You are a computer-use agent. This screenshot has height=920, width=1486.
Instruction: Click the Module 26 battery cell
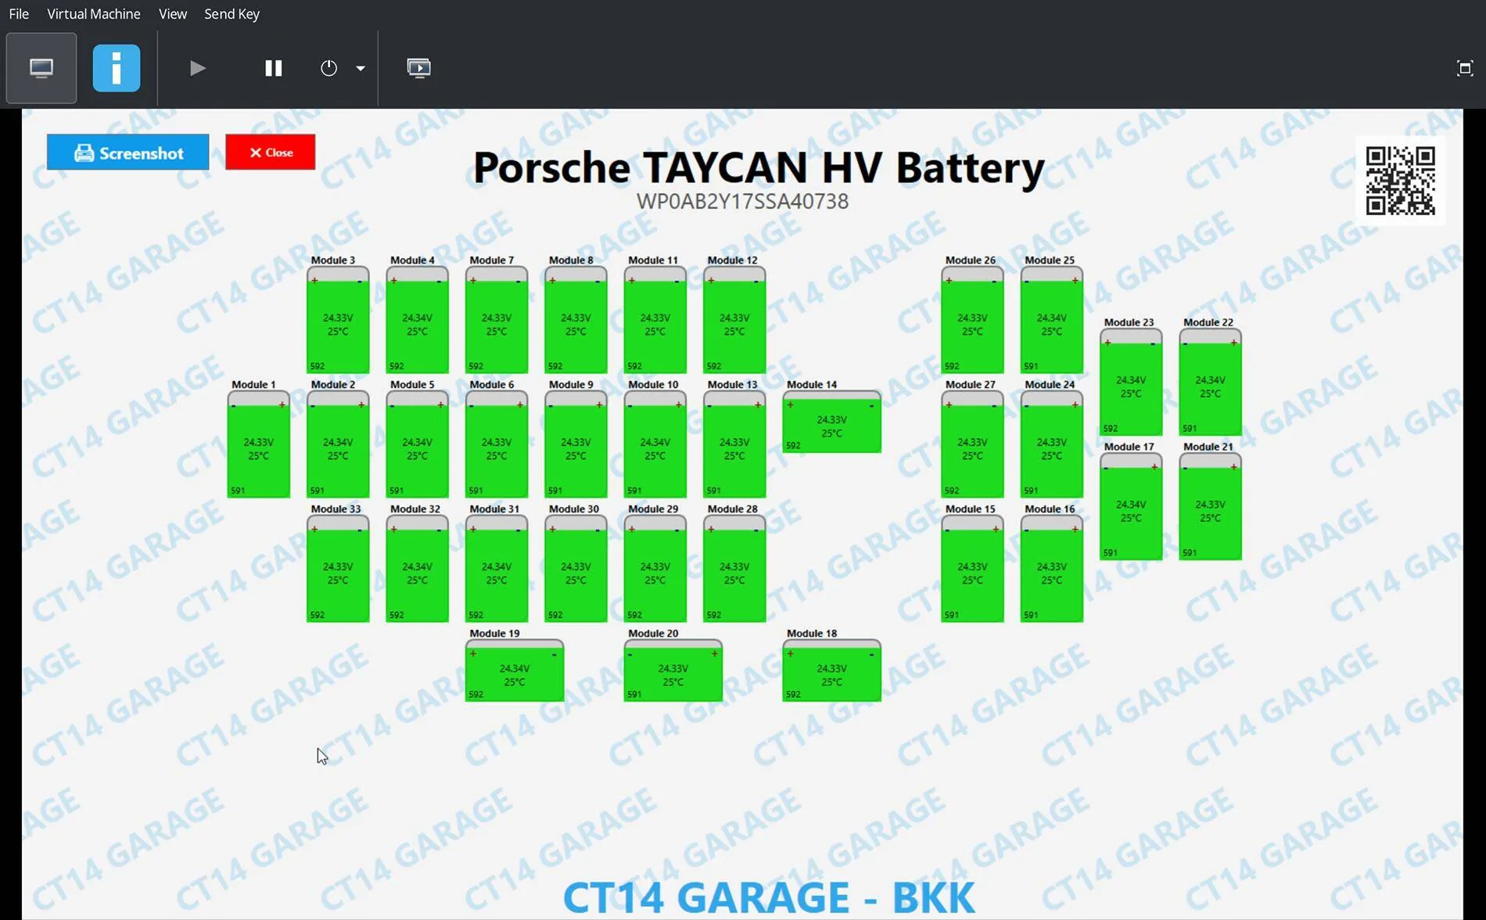(972, 320)
